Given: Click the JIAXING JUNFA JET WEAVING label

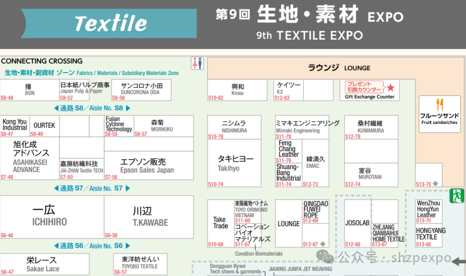Looking at the screenshot, I should (300, 269).
